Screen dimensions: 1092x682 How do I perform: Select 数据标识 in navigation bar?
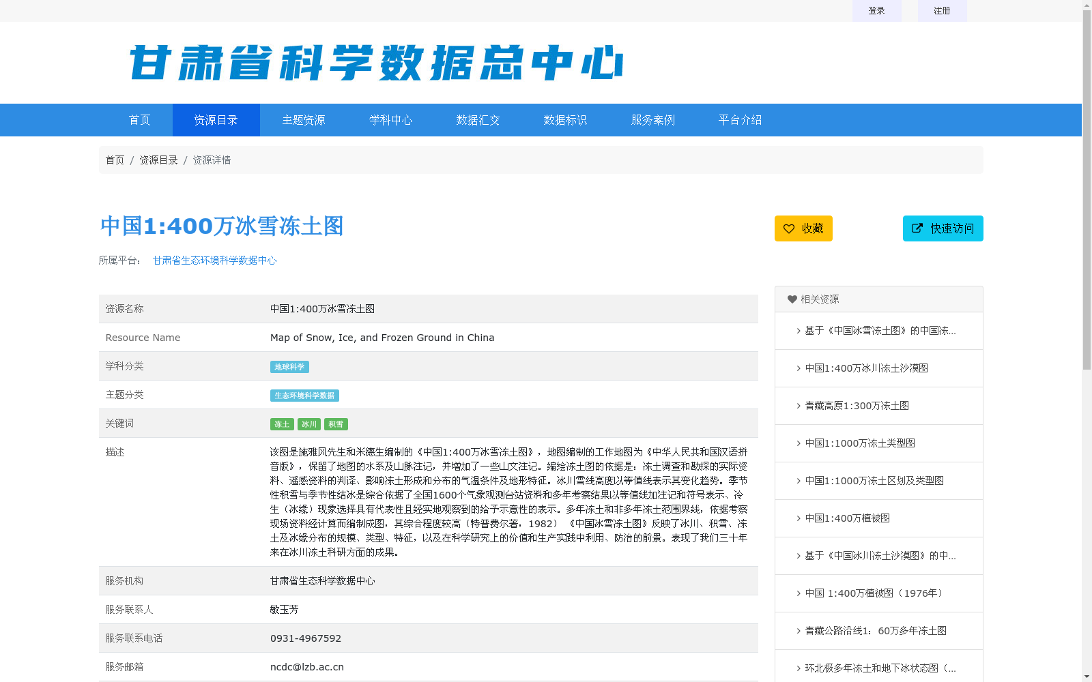566,120
